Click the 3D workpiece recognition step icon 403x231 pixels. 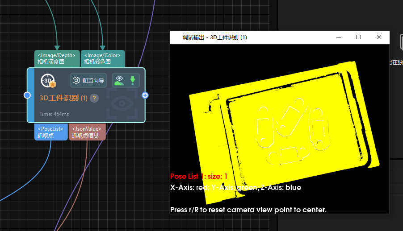(48, 81)
